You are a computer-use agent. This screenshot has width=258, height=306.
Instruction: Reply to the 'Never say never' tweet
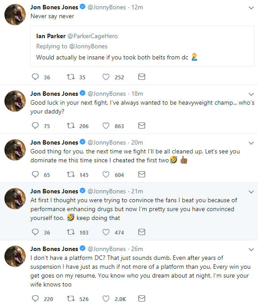click(35, 77)
